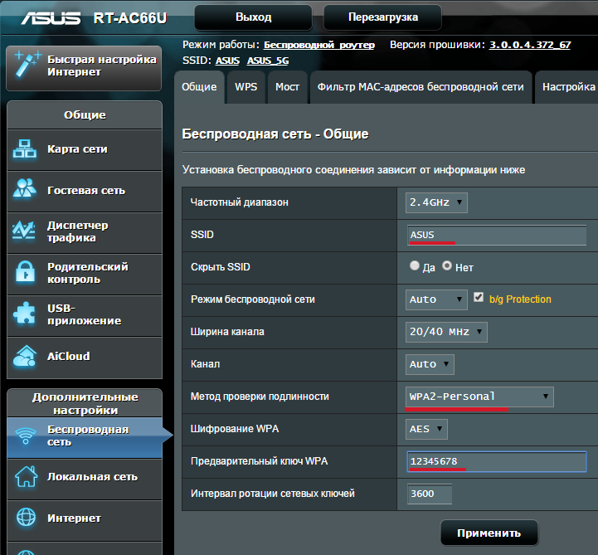The image size is (598, 555).
Task: Click the ASUS_5G SSID link
Action: (x=268, y=61)
